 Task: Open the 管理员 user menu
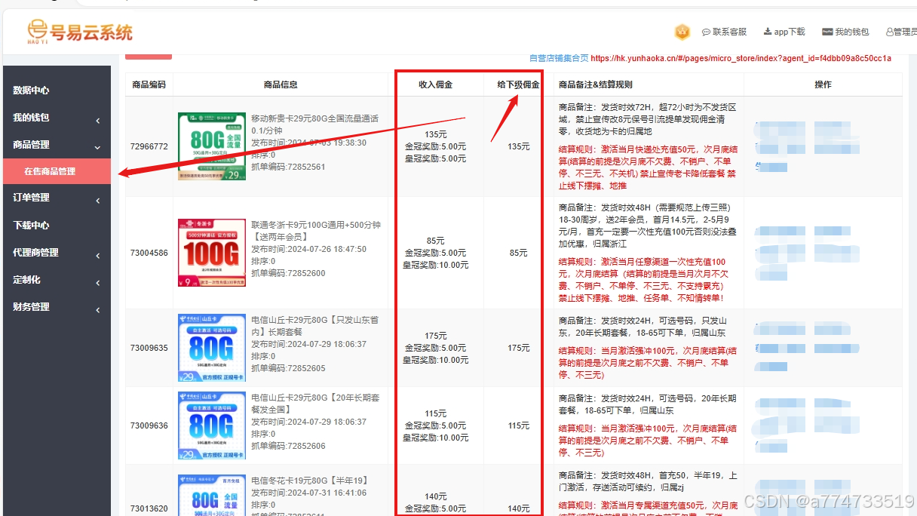click(x=901, y=32)
